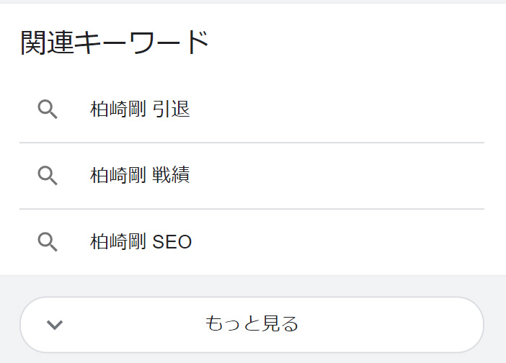Click 柏崎剛 name in the SEO row
Viewport: 506px width, 363px height.
[118, 242]
